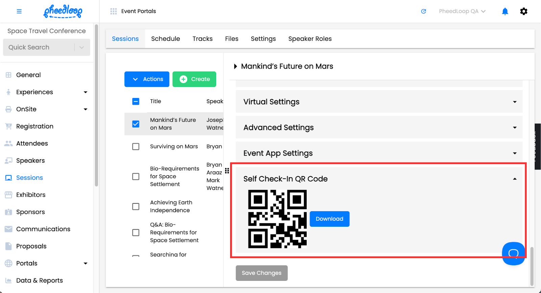541x293 pixels.
Task: Check Bio-Requirements for Space Settlement checkbox
Action: click(136, 176)
